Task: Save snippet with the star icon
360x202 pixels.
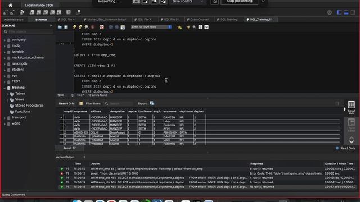Action: pyautogui.click(x=179, y=27)
